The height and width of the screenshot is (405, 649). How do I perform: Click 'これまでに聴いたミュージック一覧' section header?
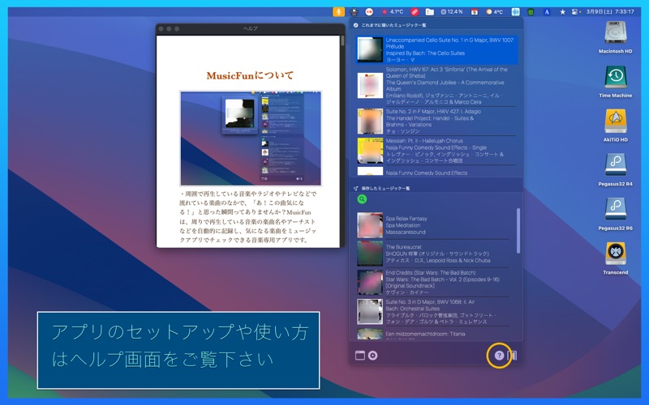point(393,25)
